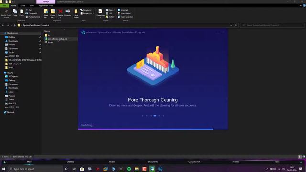306x172 pixels.
Task: Select Quick access in the navigation pane
Action: point(12,33)
